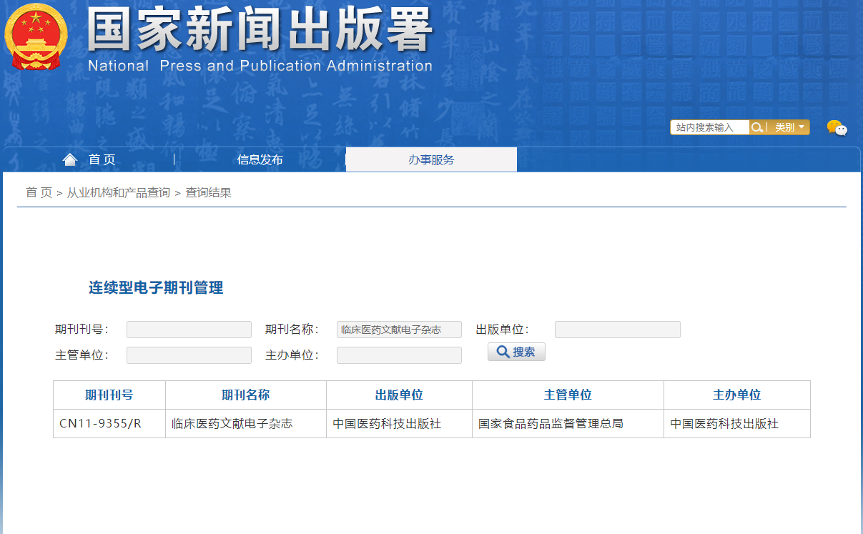Click the 主管单位 input field
Screen dimensions: 863x534
click(189, 355)
